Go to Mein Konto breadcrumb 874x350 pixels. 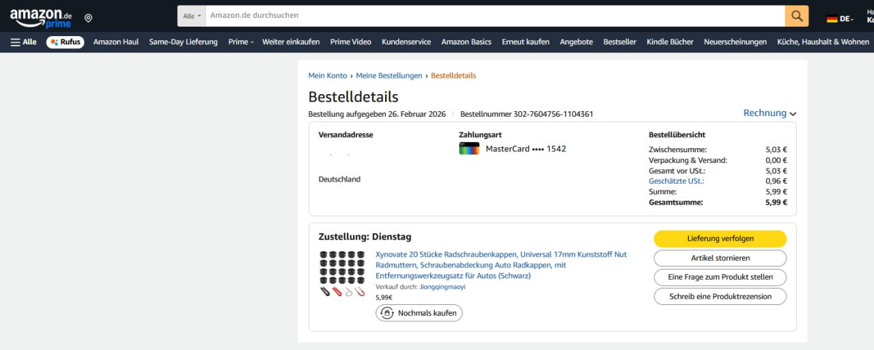coord(328,76)
